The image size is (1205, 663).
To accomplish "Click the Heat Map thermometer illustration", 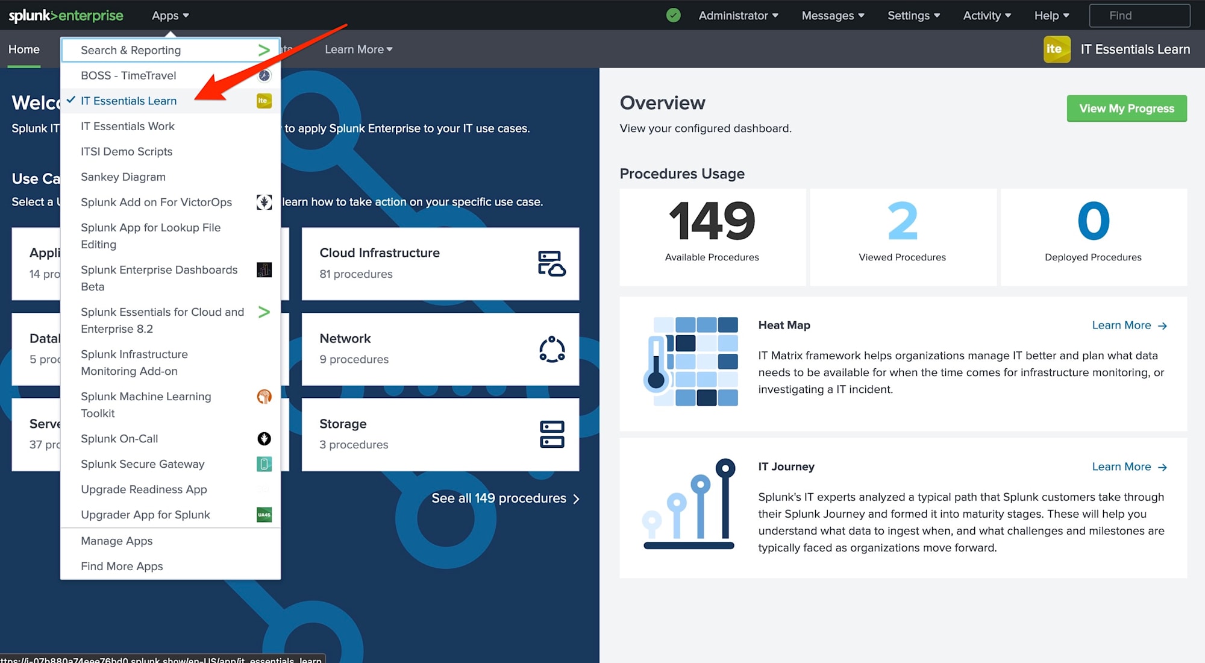I will [691, 361].
